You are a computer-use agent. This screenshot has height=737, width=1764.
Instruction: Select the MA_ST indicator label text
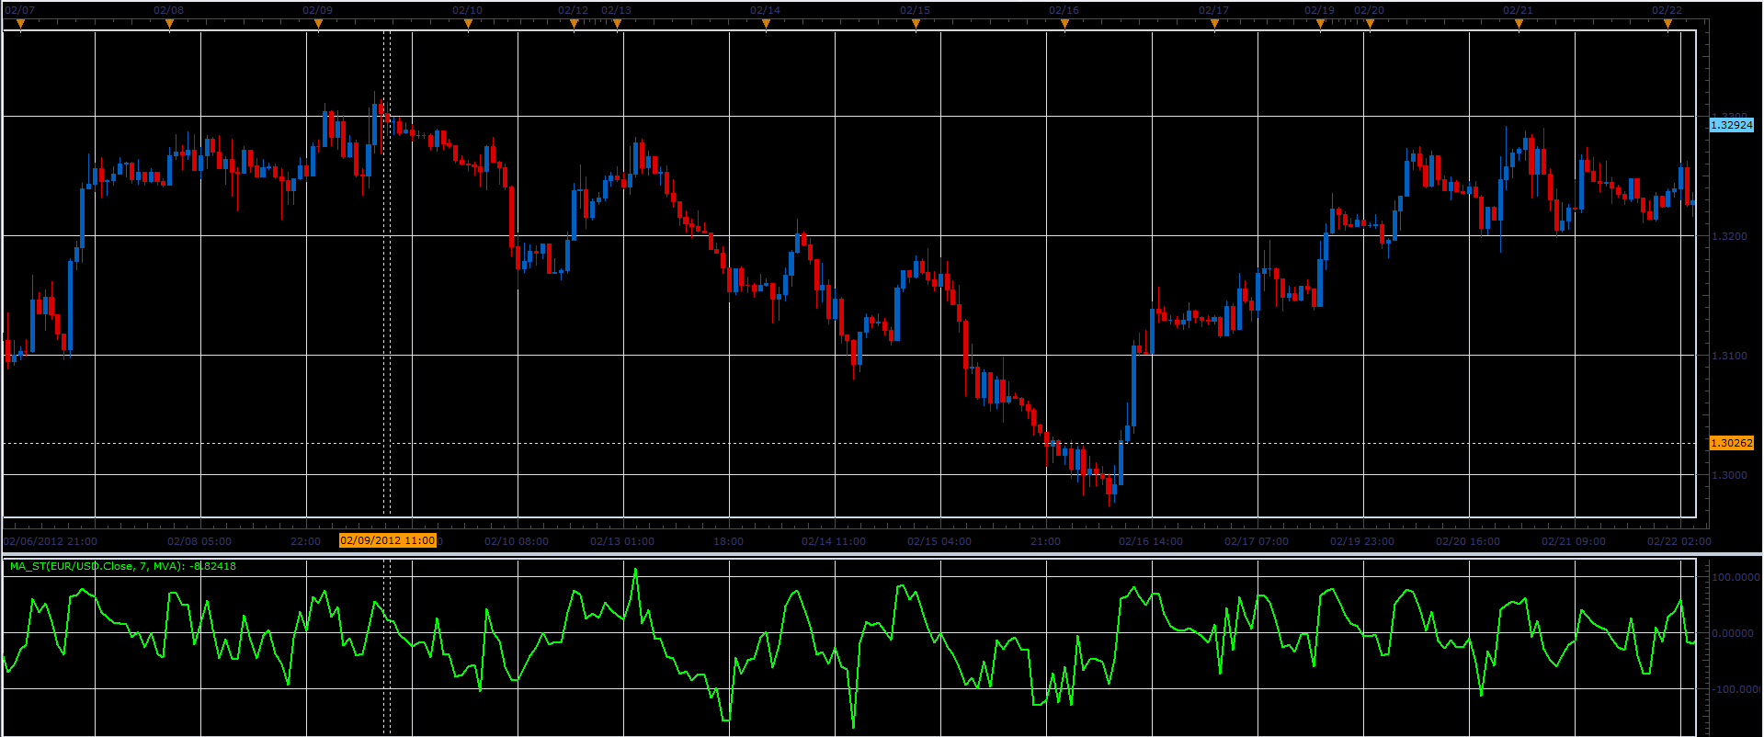(x=122, y=566)
